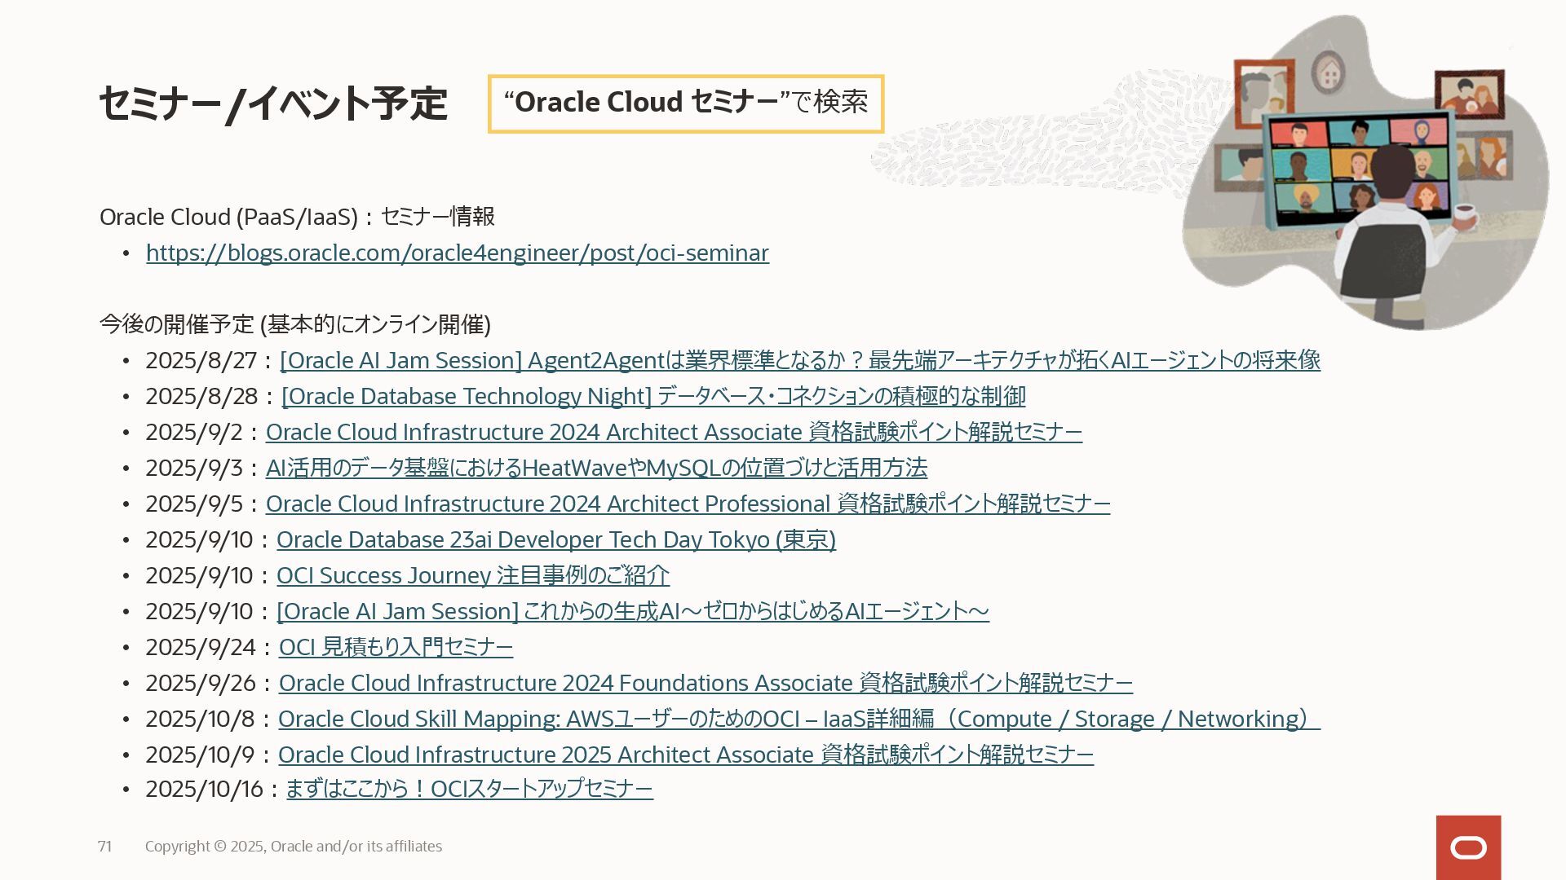1566x880 pixels.
Task: Click the date 2025/8/27
Action: point(201,360)
